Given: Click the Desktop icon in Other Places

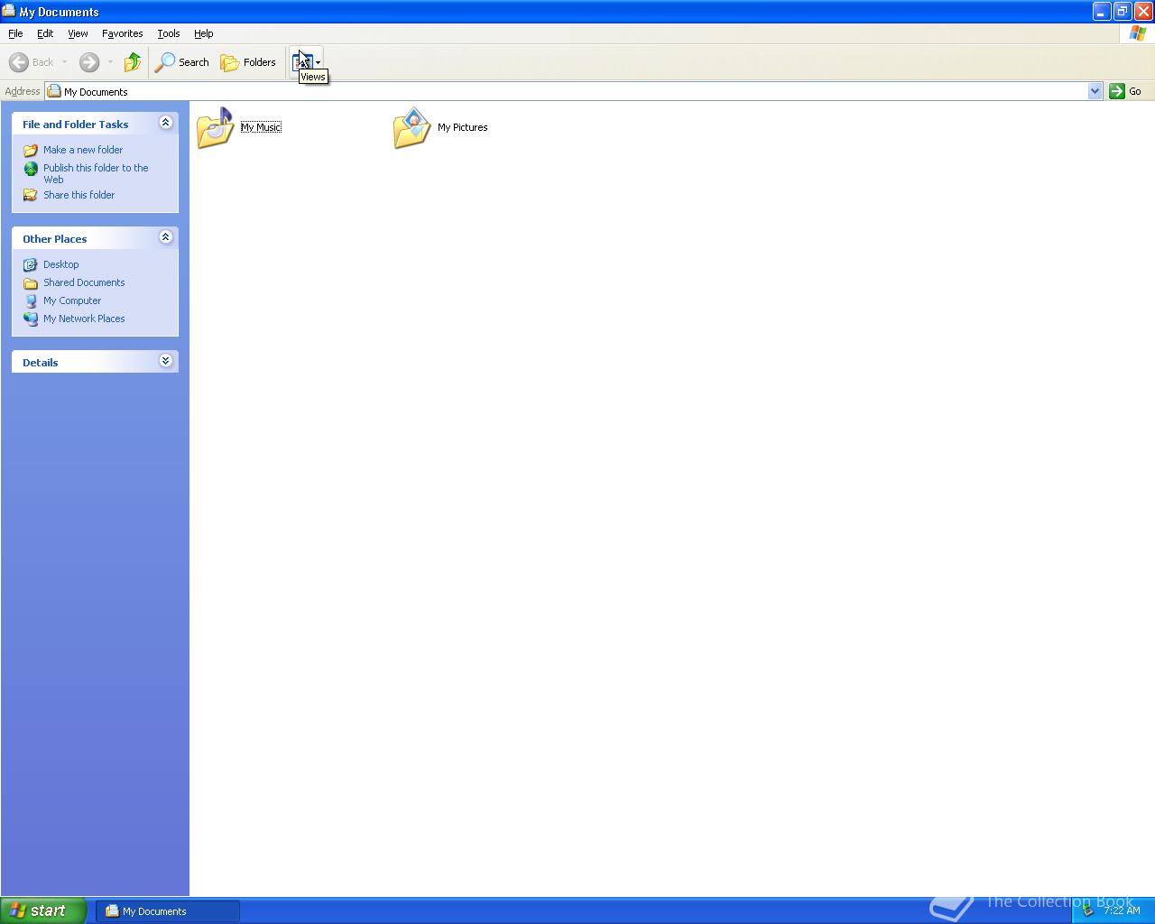Looking at the screenshot, I should coord(31,264).
